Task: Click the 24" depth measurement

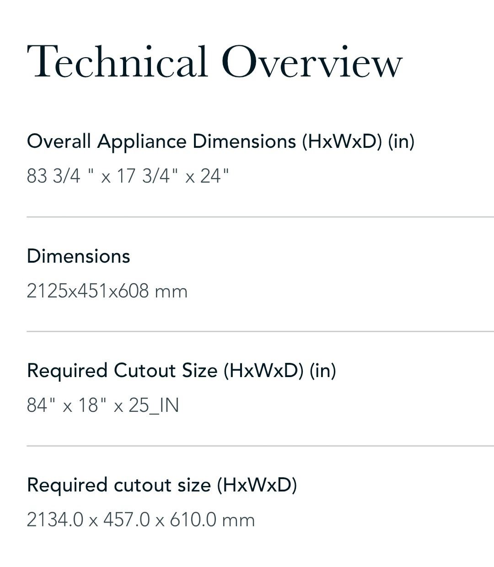Action: pos(214,176)
